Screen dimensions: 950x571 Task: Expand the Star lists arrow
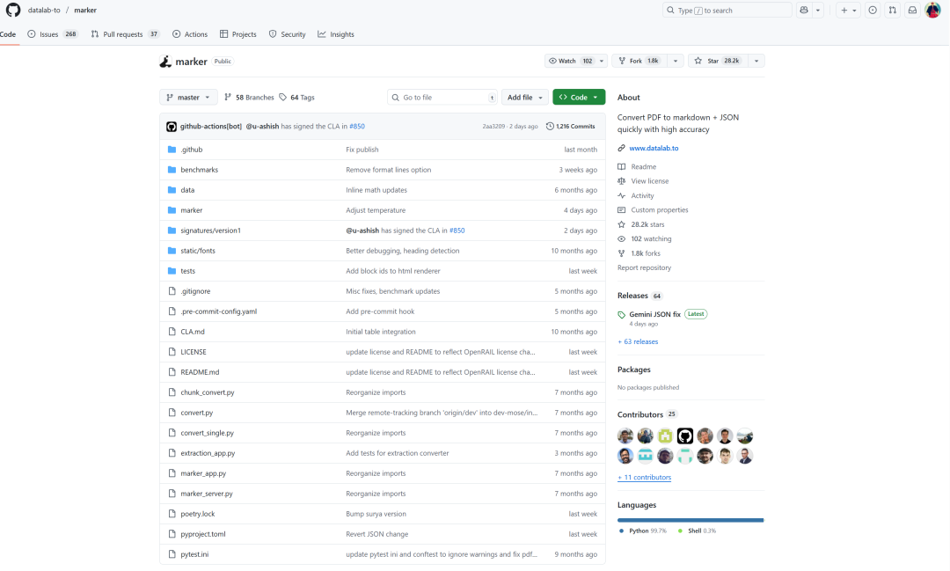(756, 61)
